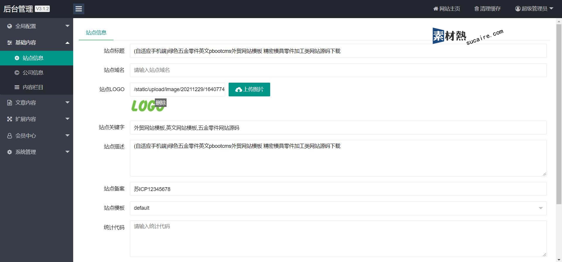This screenshot has height=262, width=562.
Task: Open 全局配置 in the sidebar
Action: [x=37, y=26]
